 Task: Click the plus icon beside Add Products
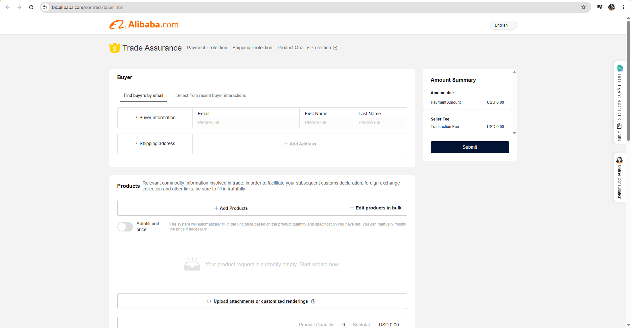[216, 208]
